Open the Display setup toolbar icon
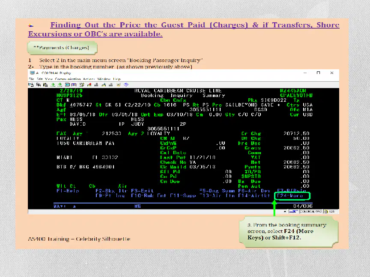Screen dimensions: 370x277 tap(67, 85)
